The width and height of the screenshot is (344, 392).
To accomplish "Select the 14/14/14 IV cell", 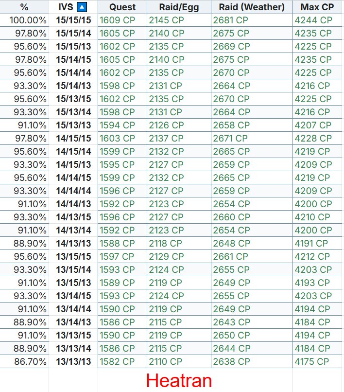I will (73, 191).
